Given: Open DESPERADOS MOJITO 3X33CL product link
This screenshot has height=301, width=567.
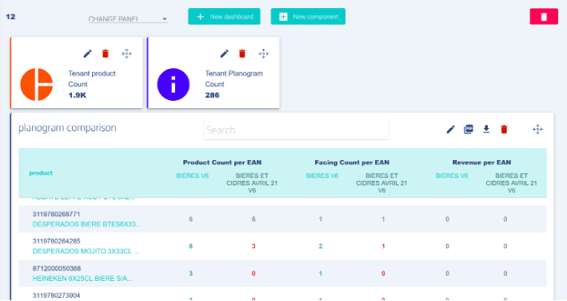Looking at the screenshot, I should [86, 251].
